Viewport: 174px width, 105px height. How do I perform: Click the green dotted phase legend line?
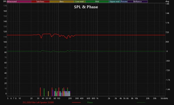(141, 102)
